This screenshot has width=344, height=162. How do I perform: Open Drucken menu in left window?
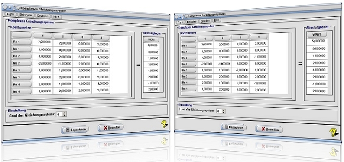[42, 16]
